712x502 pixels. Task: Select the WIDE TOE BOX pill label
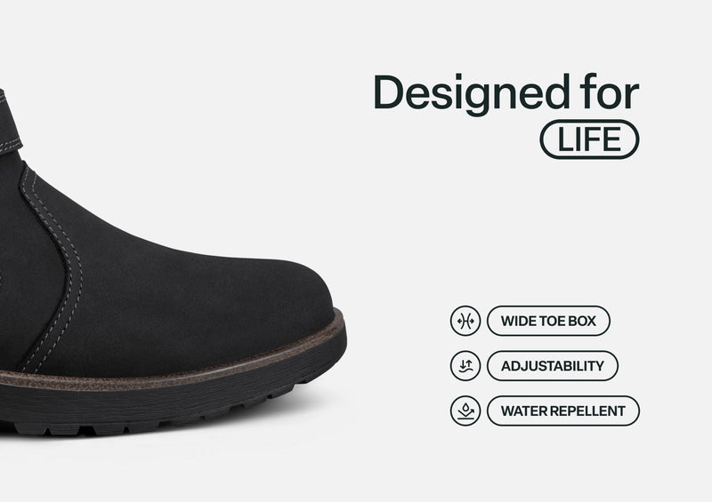coord(548,321)
